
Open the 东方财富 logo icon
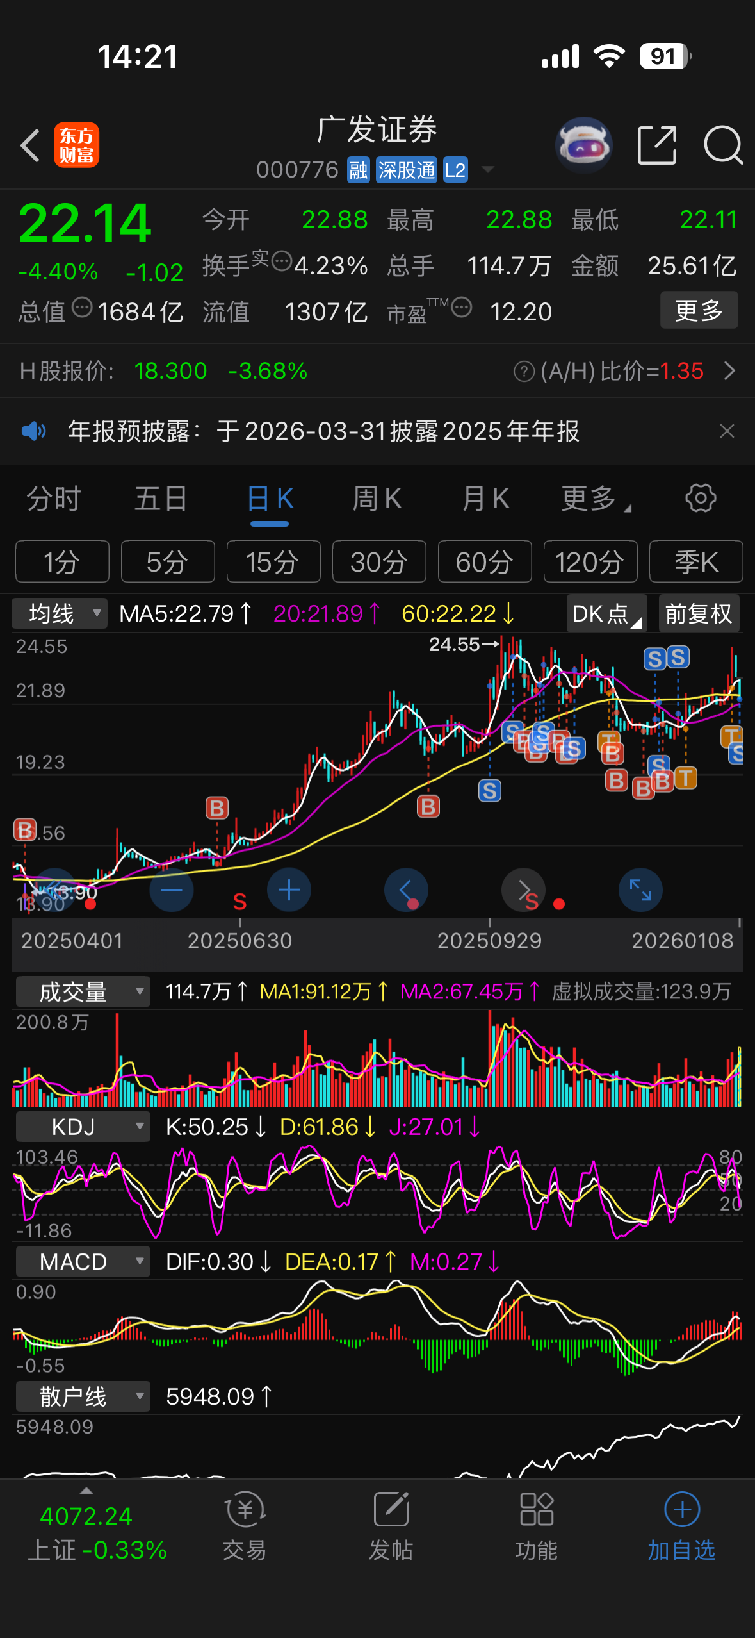(x=76, y=145)
